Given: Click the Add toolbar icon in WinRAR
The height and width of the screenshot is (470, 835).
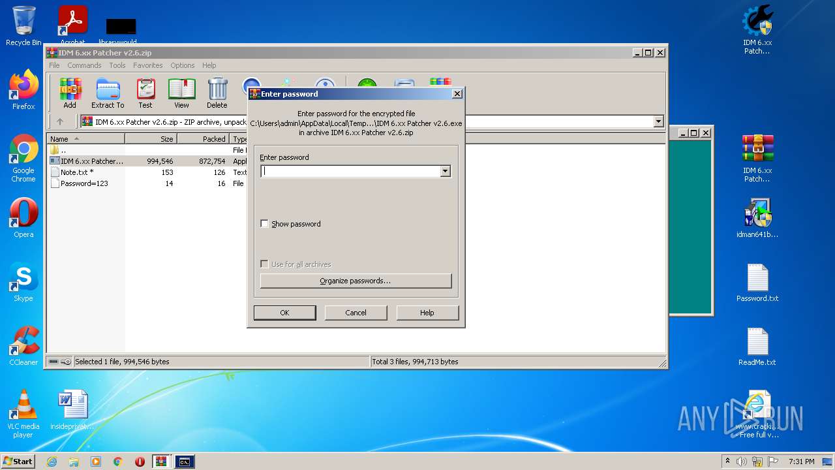Looking at the screenshot, I should tap(70, 93).
